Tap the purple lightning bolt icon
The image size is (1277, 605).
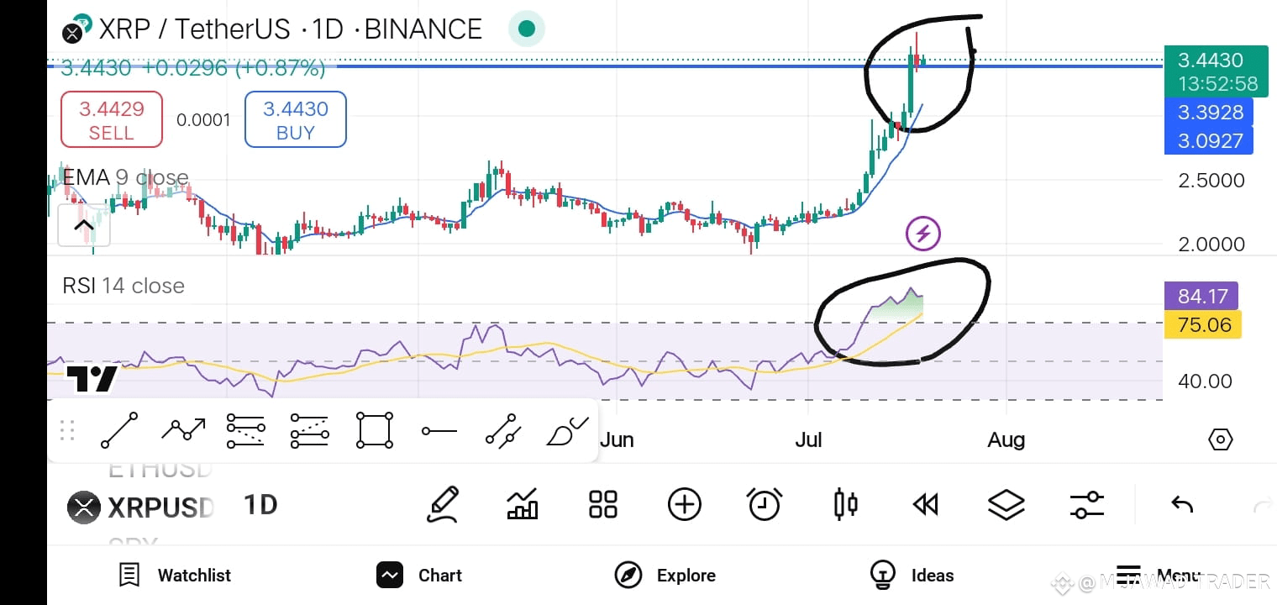923,233
